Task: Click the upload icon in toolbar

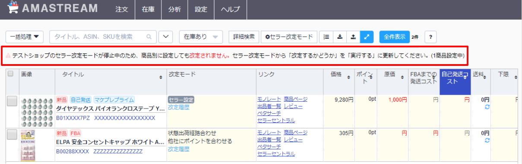Action: (353, 37)
